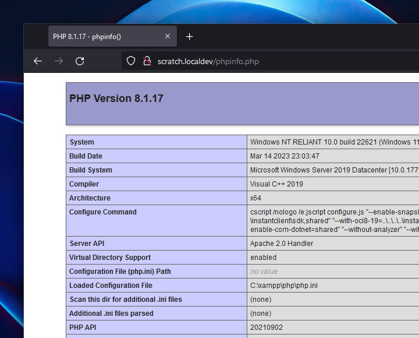This screenshot has width=419, height=338.
Task: Click Scan this dir for additional .ini files
Action: 126,299
